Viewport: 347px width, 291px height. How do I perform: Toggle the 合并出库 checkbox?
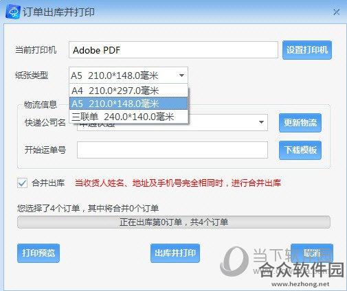pos(22,183)
